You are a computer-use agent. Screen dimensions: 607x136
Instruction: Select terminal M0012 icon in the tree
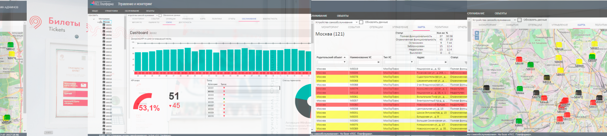click(x=104, y=59)
